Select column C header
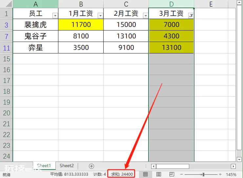 126,4
